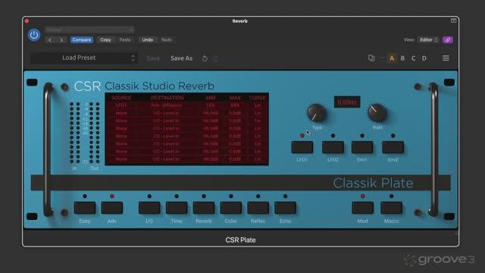Click the undo curved arrow icon
485x273 pixels.
(205, 58)
